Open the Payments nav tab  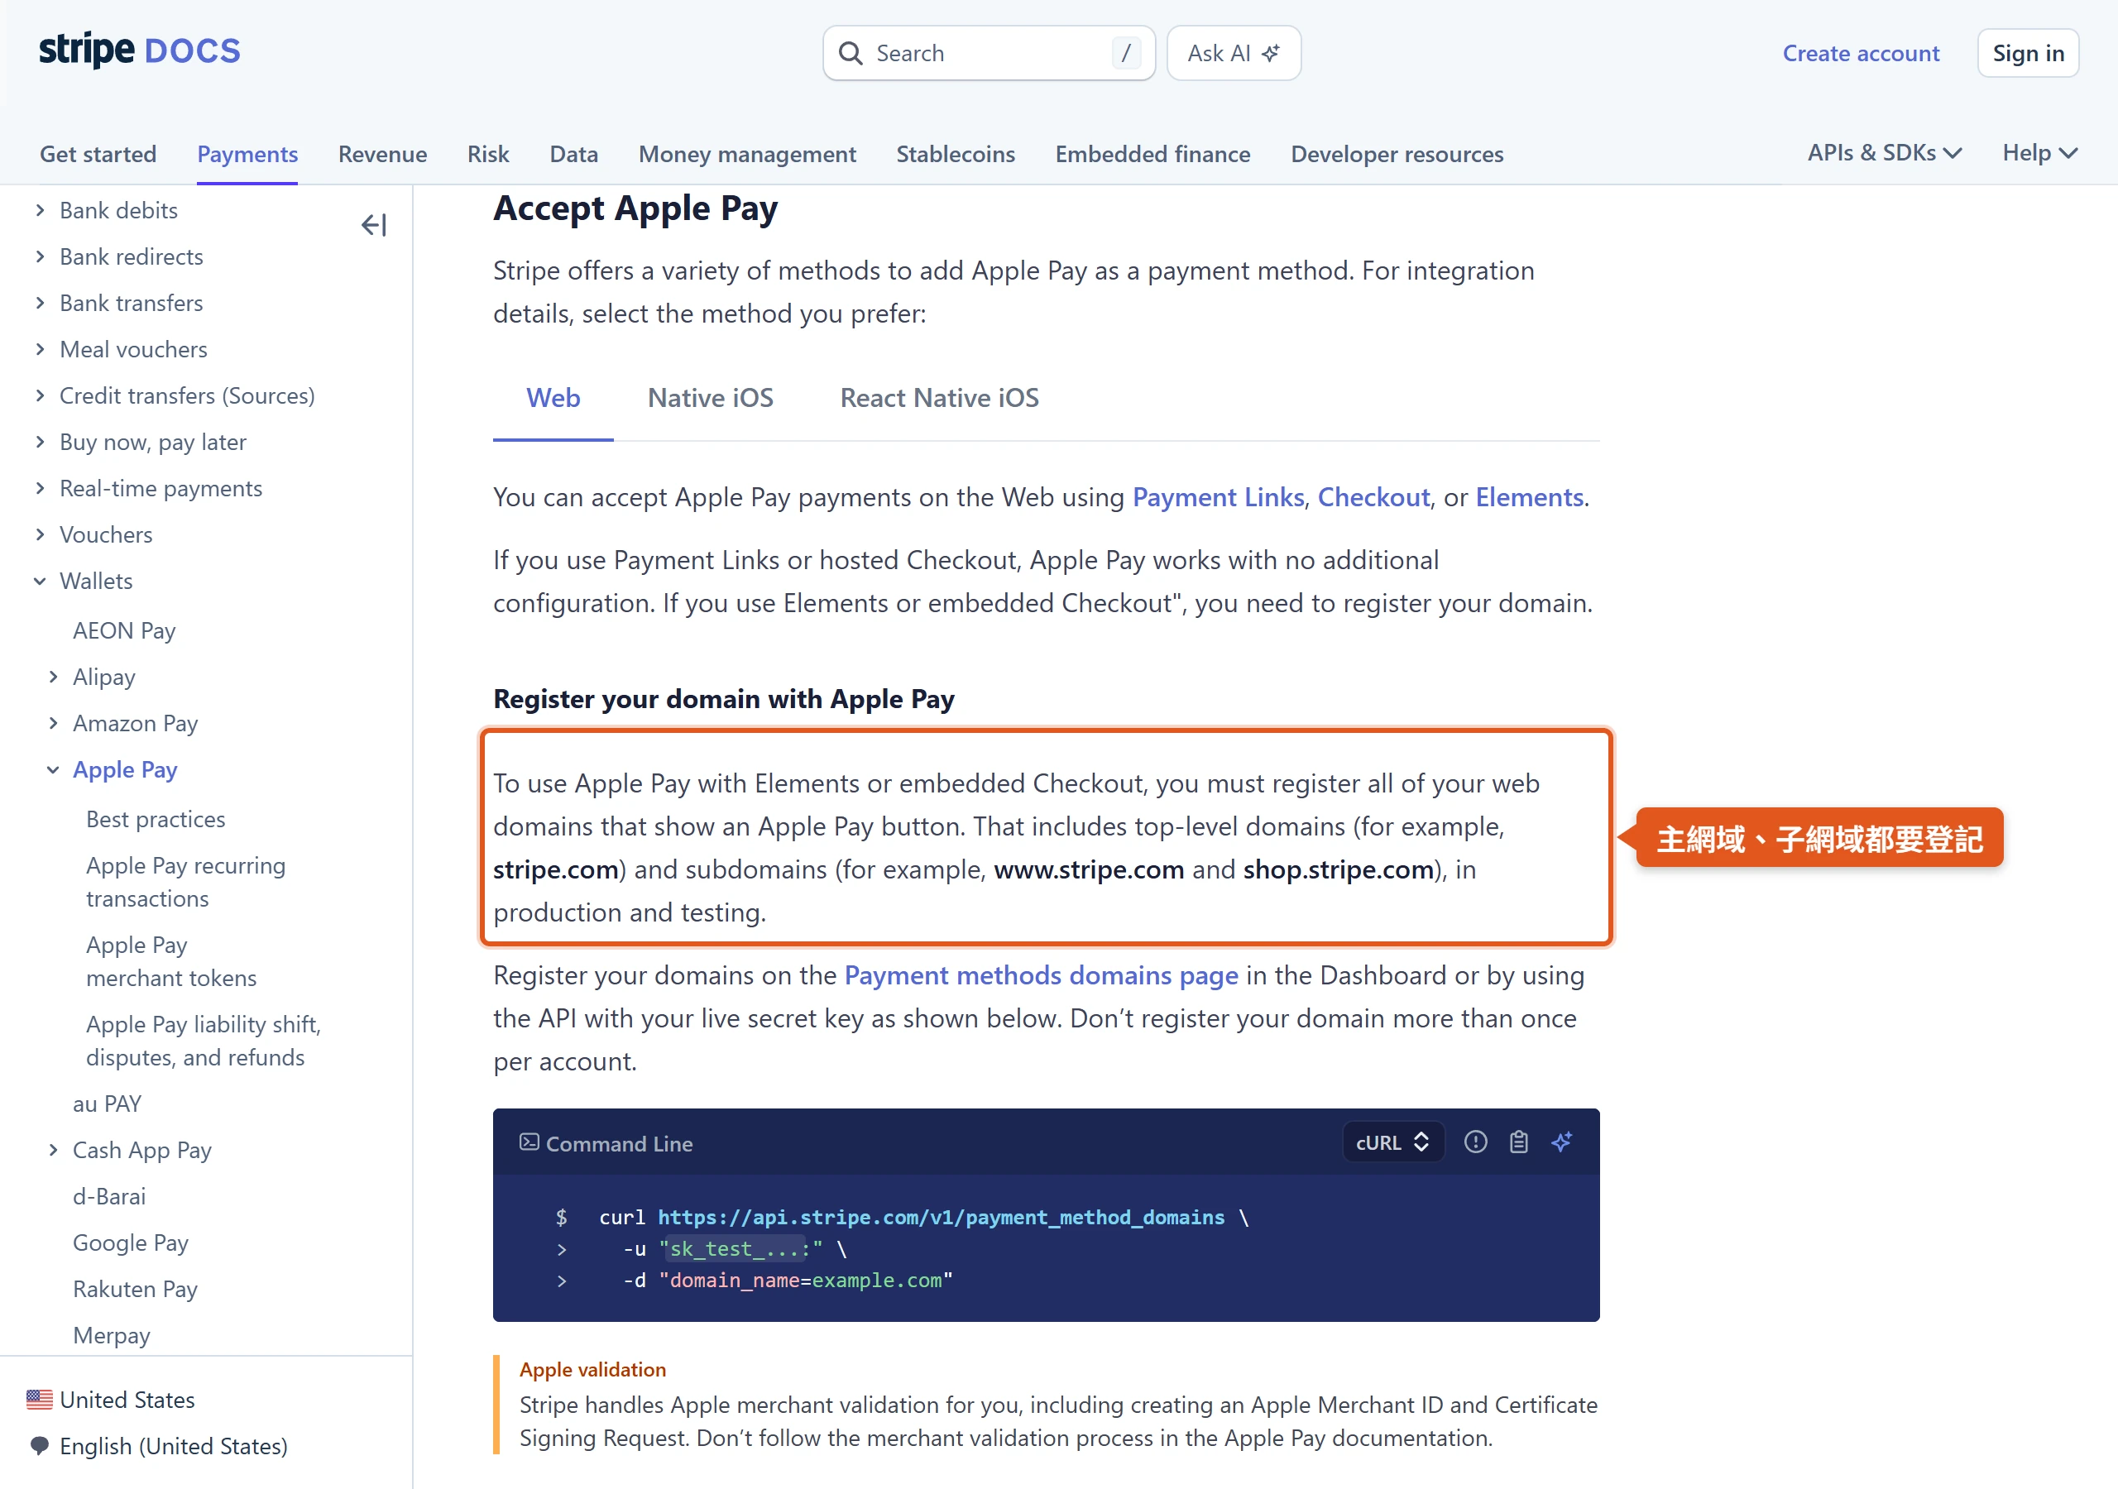(x=247, y=154)
